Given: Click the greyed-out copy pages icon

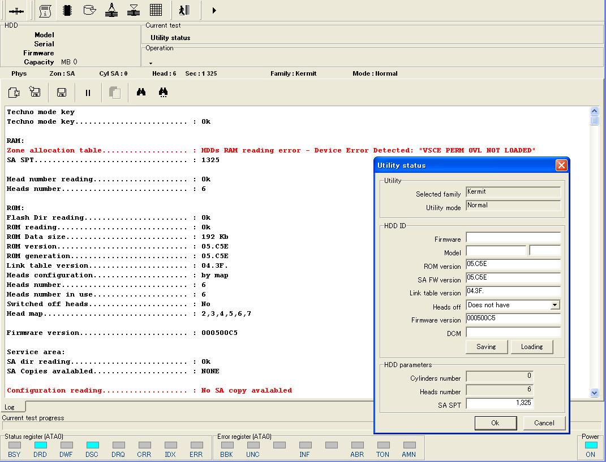Looking at the screenshot, I should [114, 93].
